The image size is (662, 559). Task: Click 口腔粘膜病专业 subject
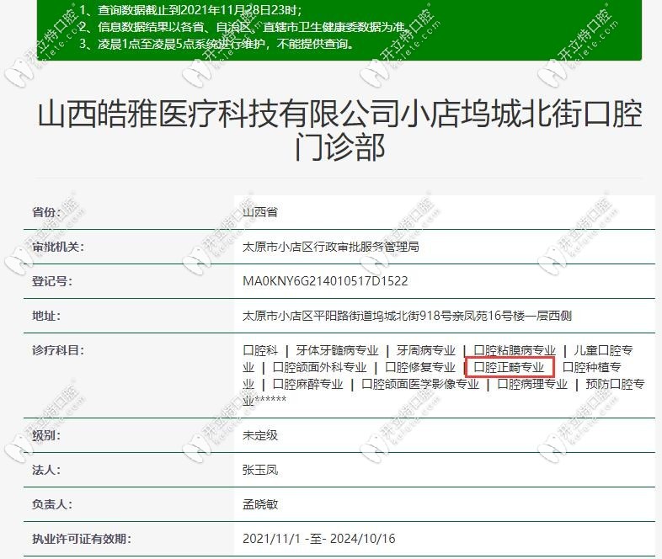pyautogui.click(x=515, y=350)
